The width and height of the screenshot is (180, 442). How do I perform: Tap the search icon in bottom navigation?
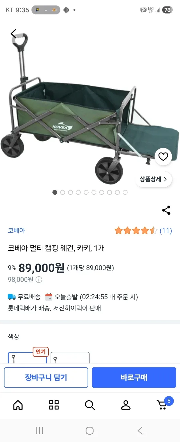[90, 405]
